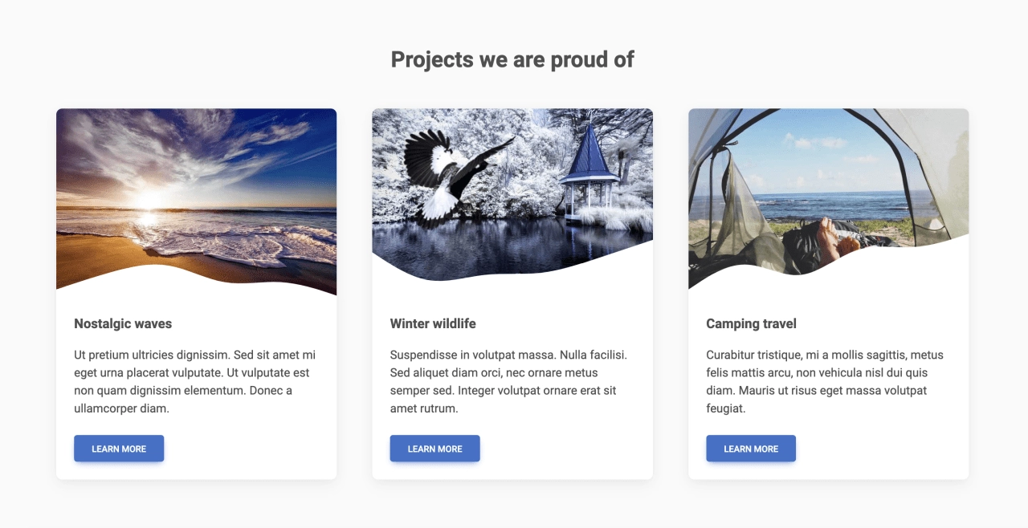Viewport: 1028px width, 528px height.
Task: Click Learn More under Nostalgic waves
Action: point(119,449)
